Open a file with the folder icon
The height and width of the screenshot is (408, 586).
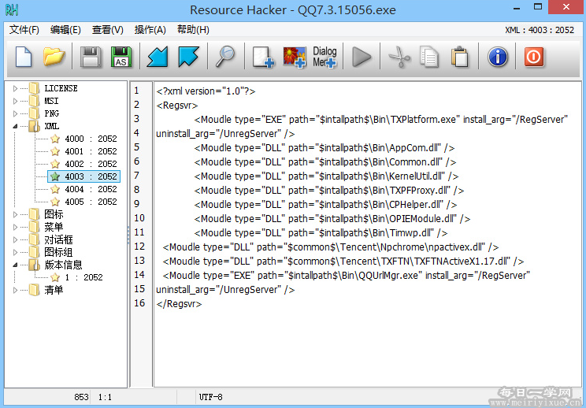click(x=54, y=57)
